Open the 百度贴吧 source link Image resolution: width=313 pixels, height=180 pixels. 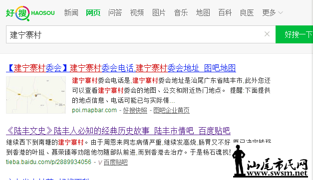coord(116,162)
